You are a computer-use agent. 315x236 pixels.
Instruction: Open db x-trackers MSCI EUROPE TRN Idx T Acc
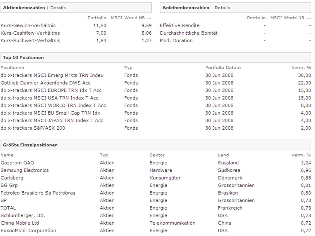(51, 90)
